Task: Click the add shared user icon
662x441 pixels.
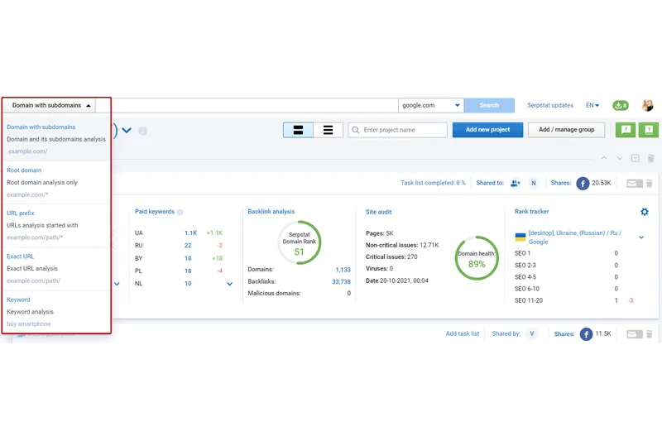Action: [516, 183]
